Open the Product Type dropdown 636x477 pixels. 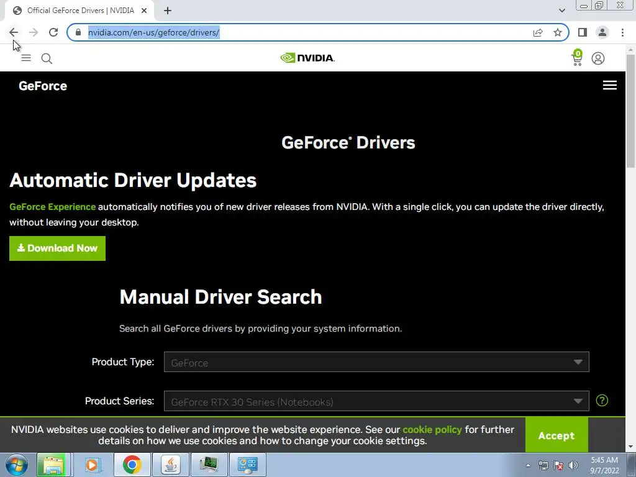click(376, 362)
